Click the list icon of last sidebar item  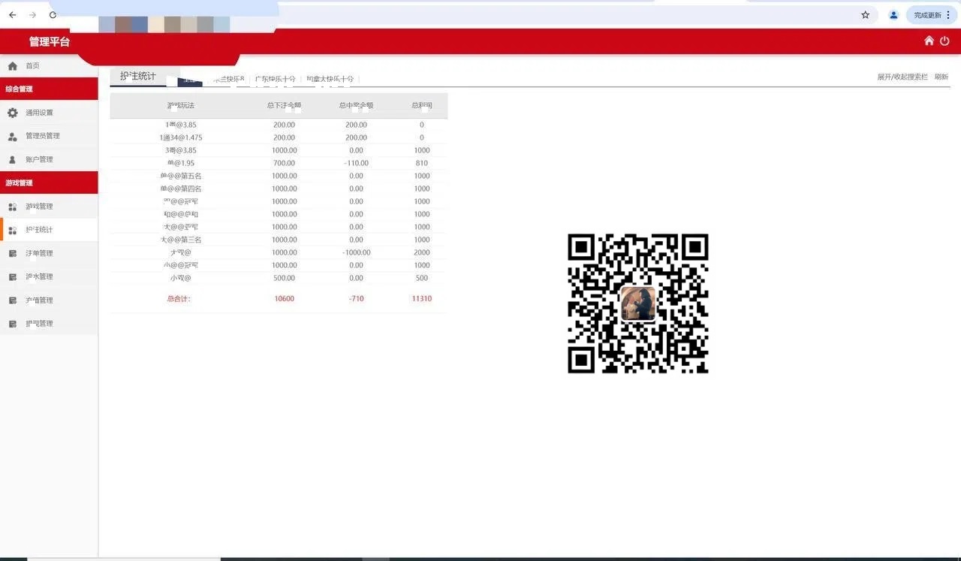coord(12,324)
